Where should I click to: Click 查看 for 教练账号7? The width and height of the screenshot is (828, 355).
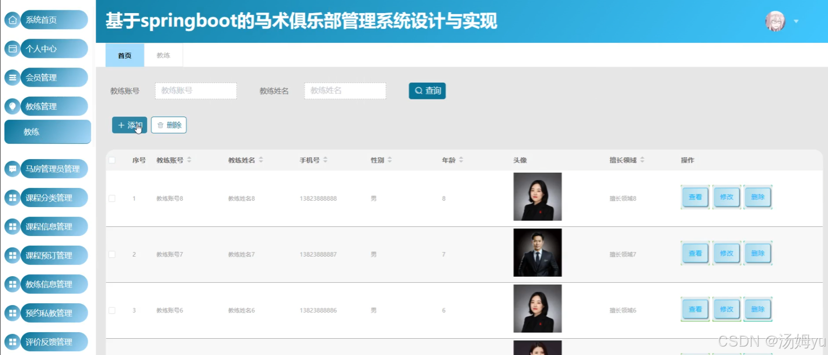(x=695, y=253)
